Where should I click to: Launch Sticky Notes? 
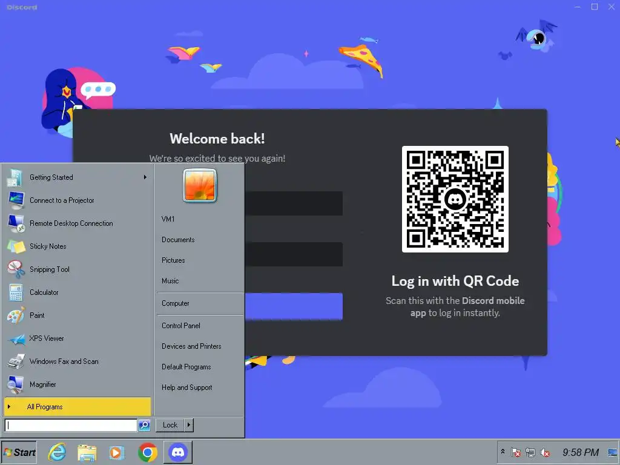pyautogui.click(x=77, y=246)
